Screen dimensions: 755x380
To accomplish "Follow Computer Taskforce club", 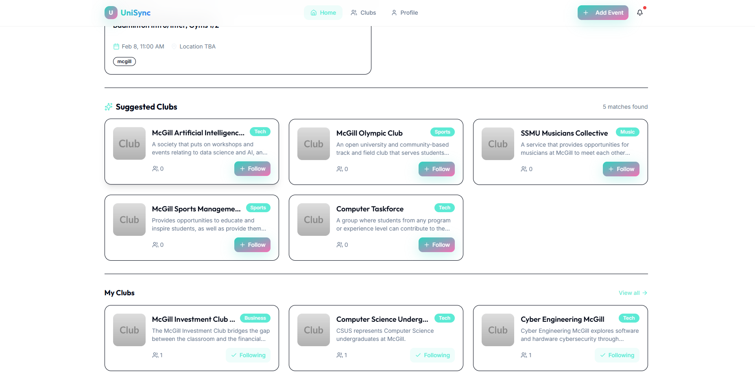I will pyautogui.click(x=436, y=245).
